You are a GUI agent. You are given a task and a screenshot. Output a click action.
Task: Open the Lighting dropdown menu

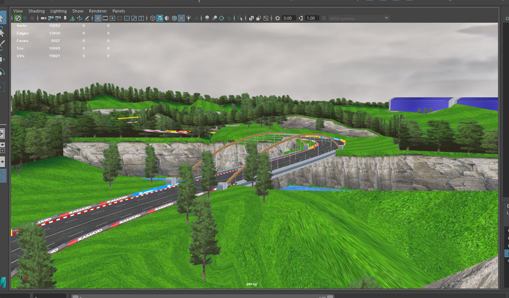58,11
